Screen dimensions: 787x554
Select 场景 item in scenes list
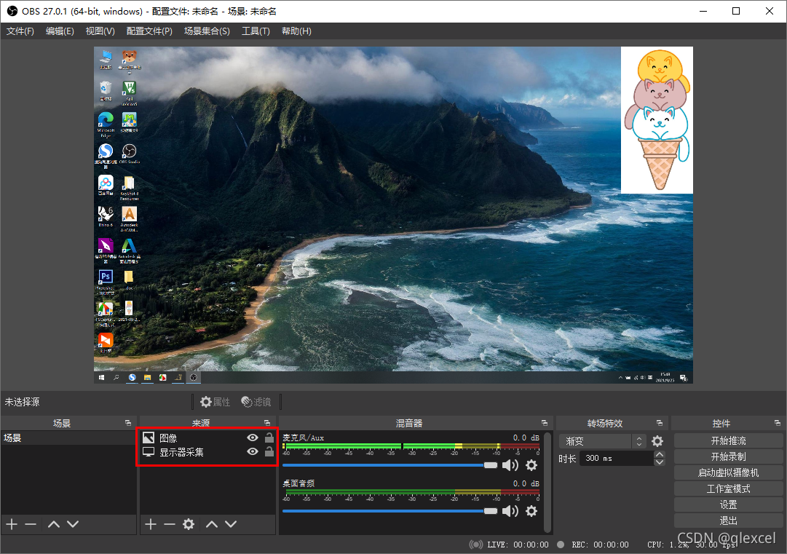coord(68,438)
